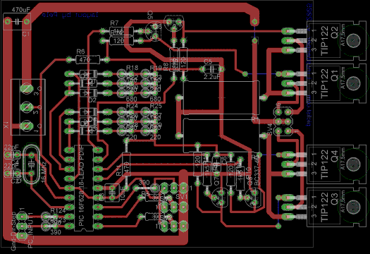Select the 2.2uF capacitor C5

211,69
